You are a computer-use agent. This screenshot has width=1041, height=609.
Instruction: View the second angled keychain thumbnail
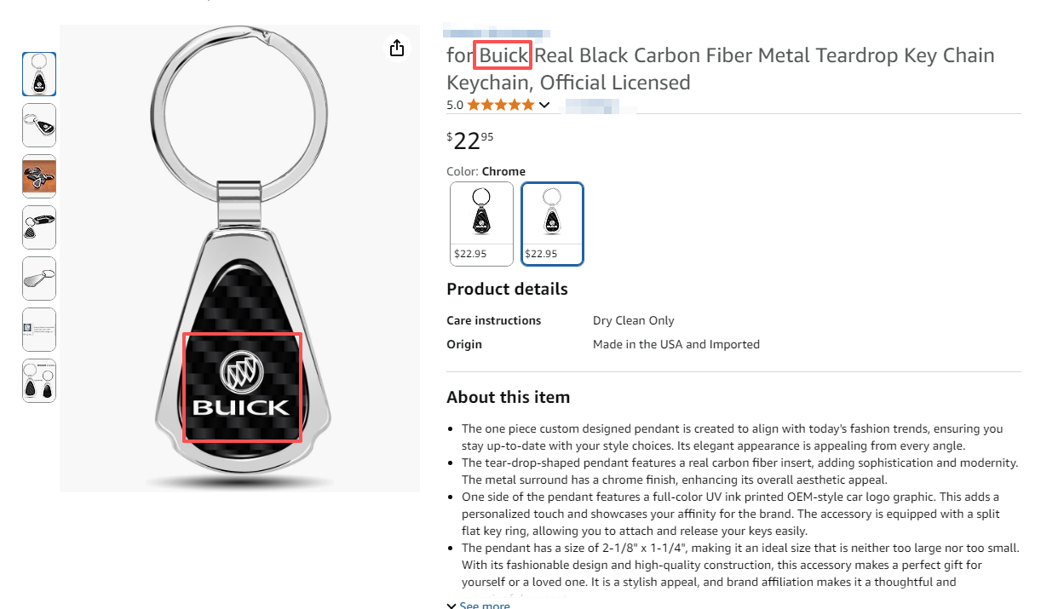point(39,125)
